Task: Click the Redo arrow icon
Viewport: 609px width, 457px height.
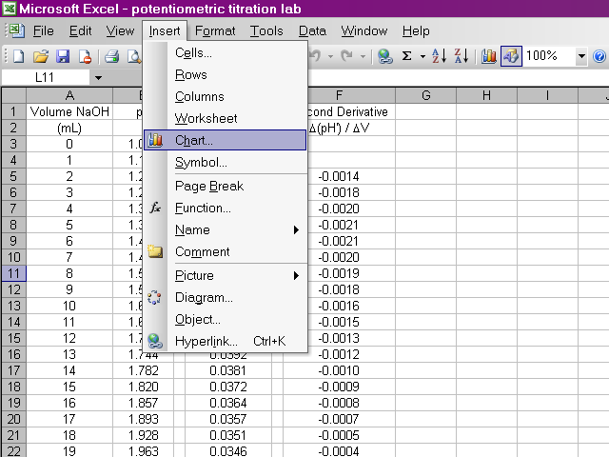Action: point(346,56)
